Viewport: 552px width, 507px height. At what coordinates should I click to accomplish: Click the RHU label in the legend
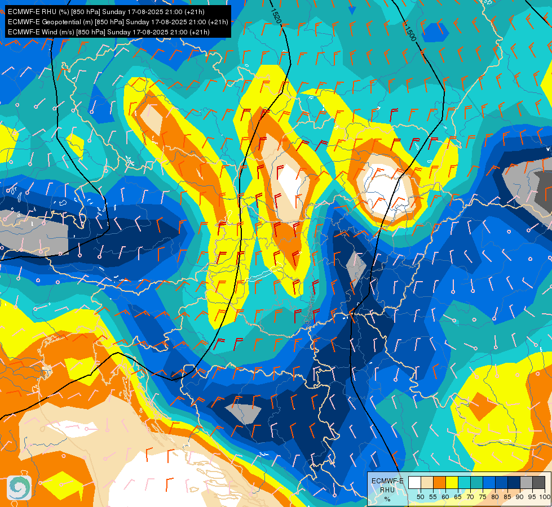tap(387, 490)
